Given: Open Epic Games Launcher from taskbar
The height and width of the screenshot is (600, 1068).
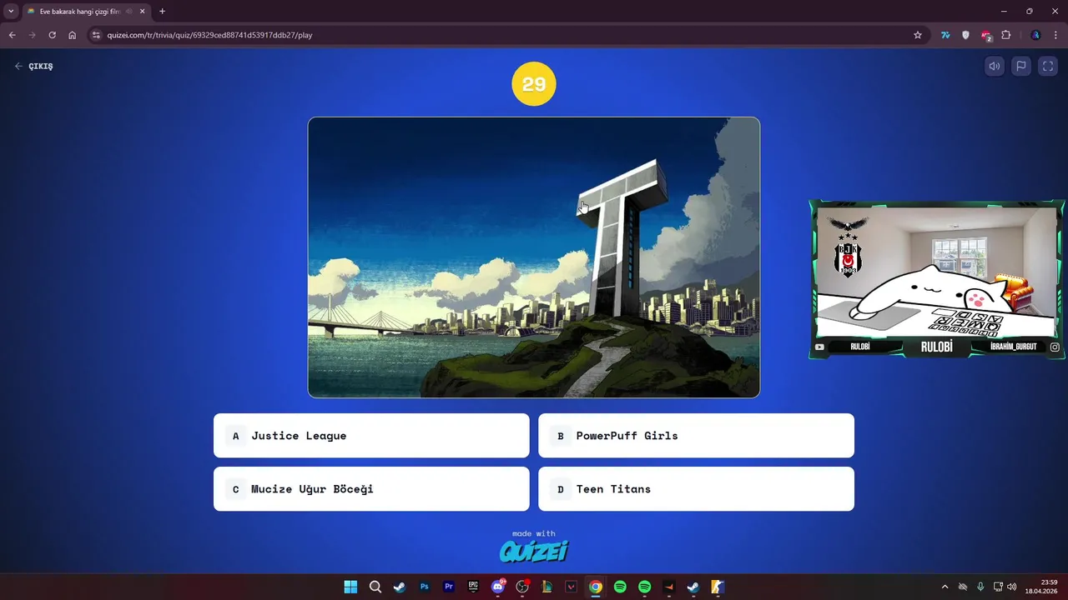Looking at the screenshot, I should click(x=473, y=587).
